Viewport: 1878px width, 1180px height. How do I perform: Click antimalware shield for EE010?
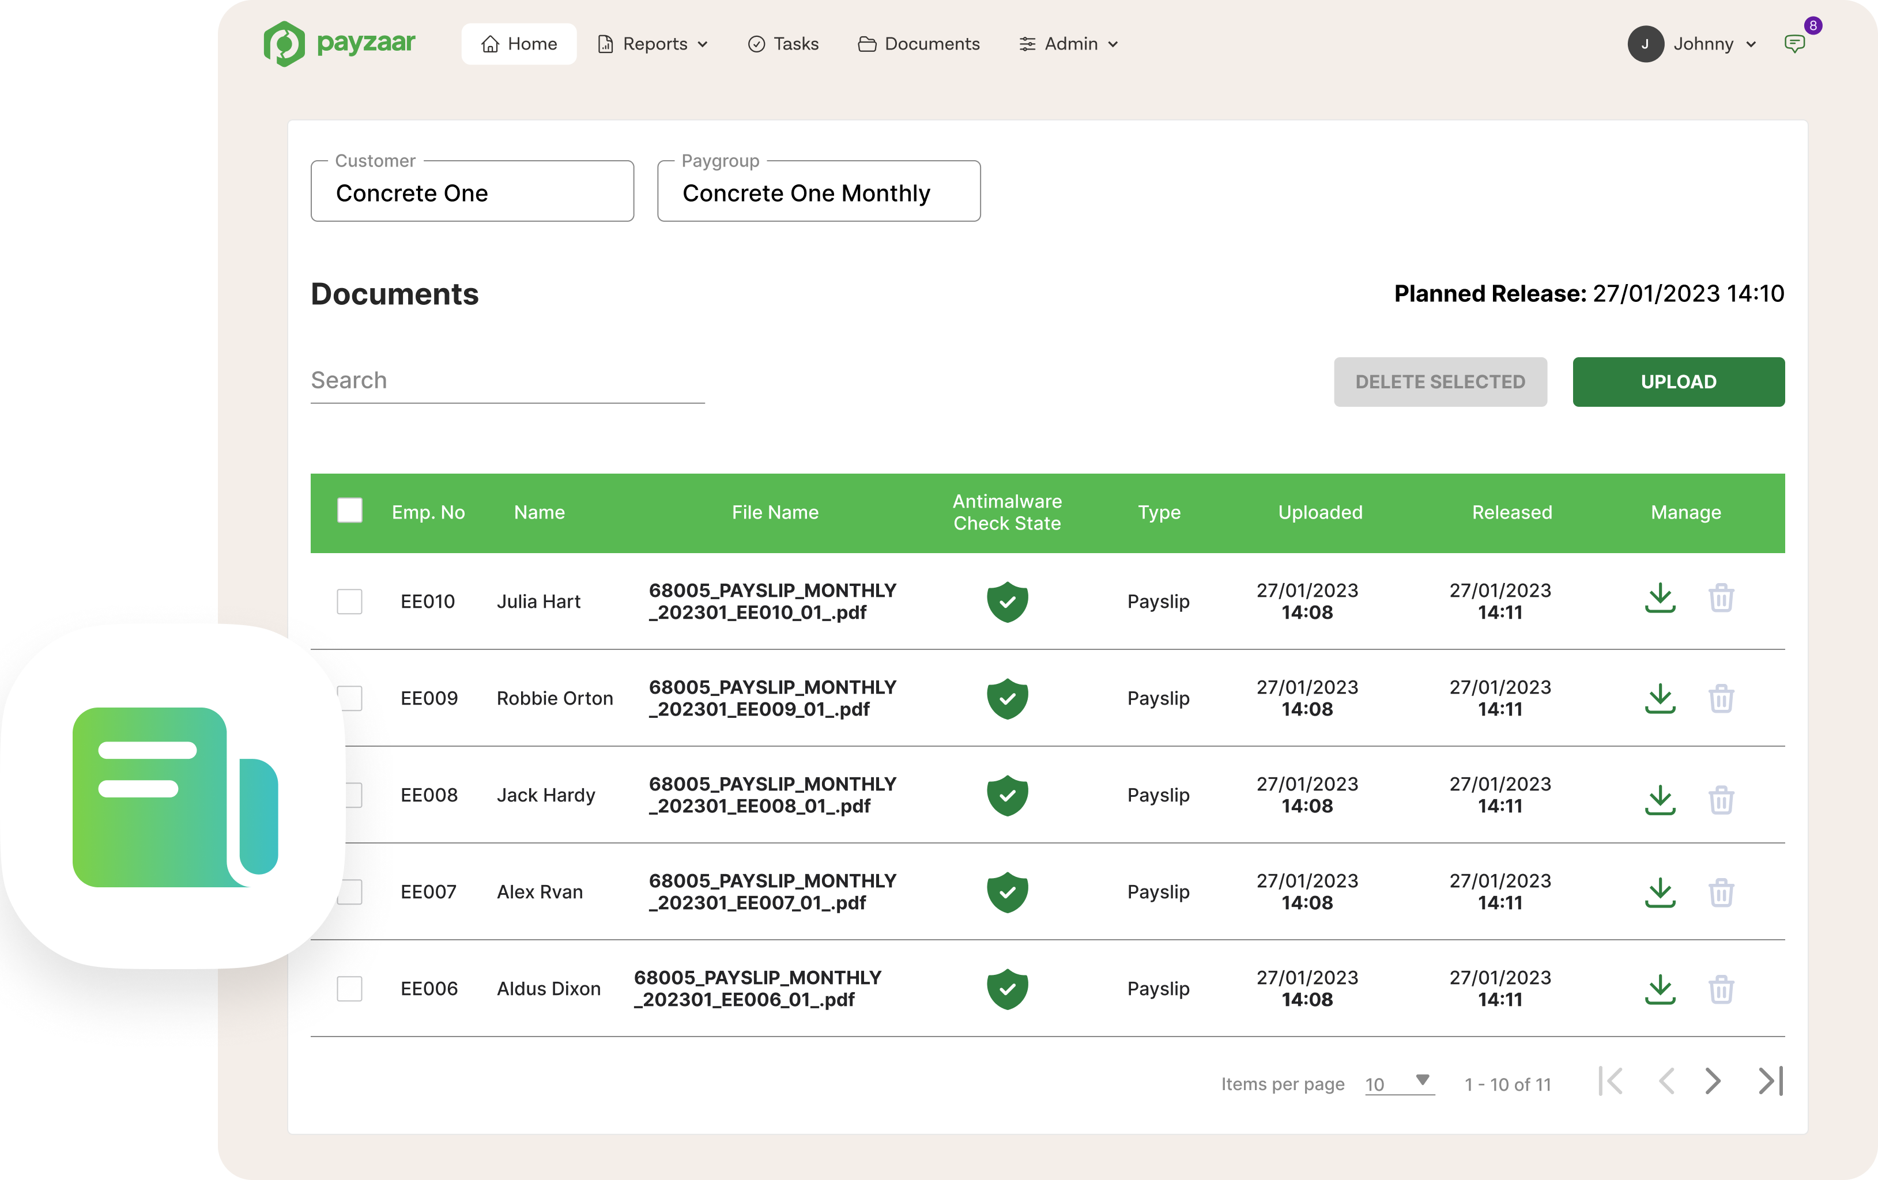pos(1007,602)
